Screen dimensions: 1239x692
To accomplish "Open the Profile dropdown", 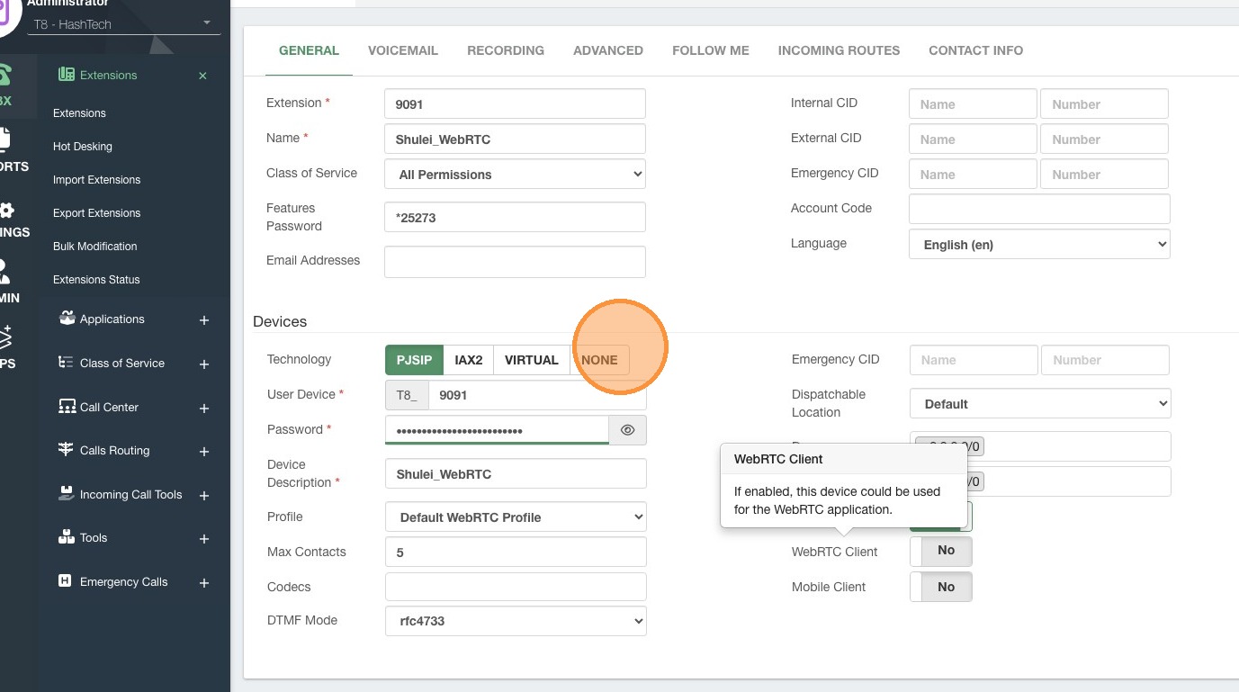I will point(516,517).
